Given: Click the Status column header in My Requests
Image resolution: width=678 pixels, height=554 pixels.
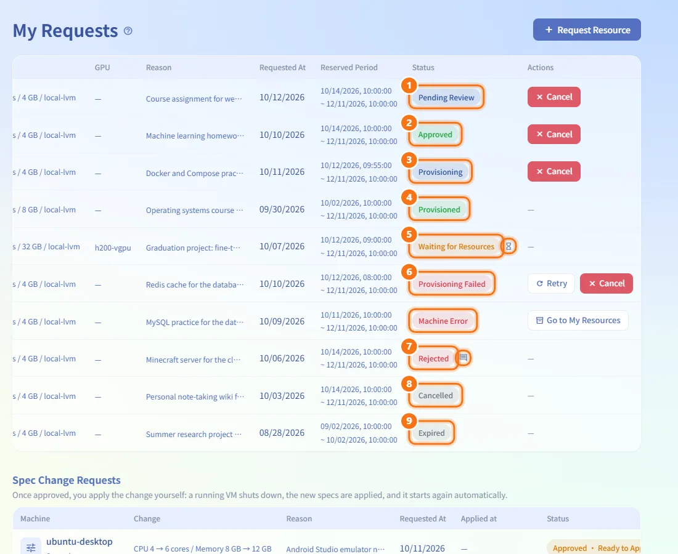Looking at the screenshot, I should point(423,67).
